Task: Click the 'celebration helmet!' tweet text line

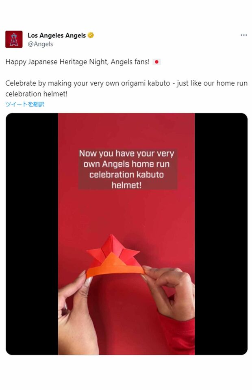Action: coord(36,94)
